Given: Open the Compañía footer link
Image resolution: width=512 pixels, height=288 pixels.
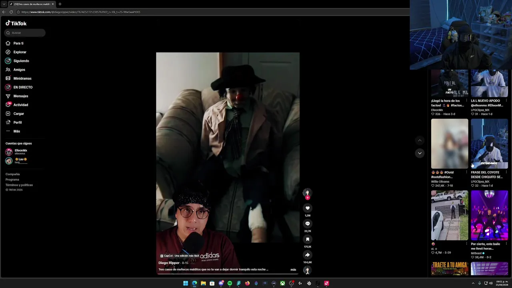Looking at the screenshot, I should click(x=12, y=174).
